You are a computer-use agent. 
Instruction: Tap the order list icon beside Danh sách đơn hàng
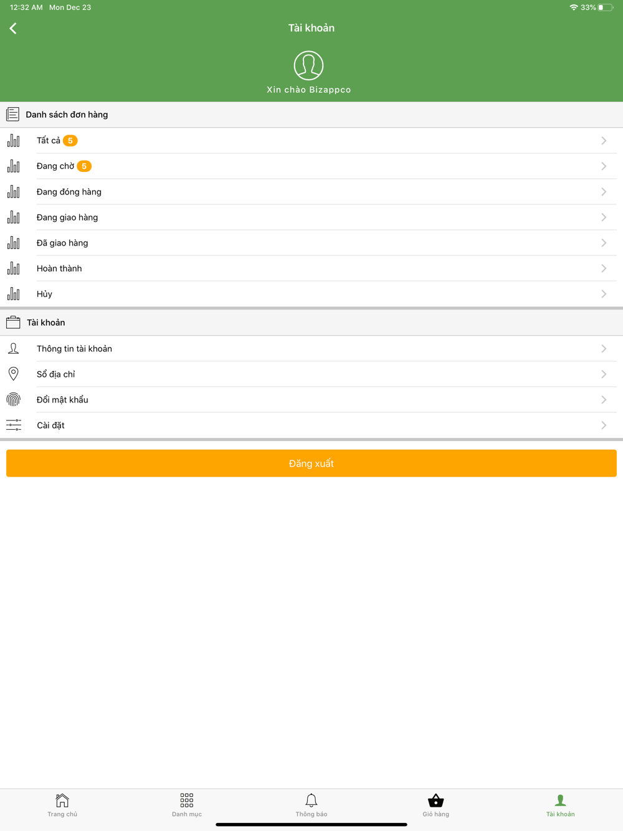[12, 115]
